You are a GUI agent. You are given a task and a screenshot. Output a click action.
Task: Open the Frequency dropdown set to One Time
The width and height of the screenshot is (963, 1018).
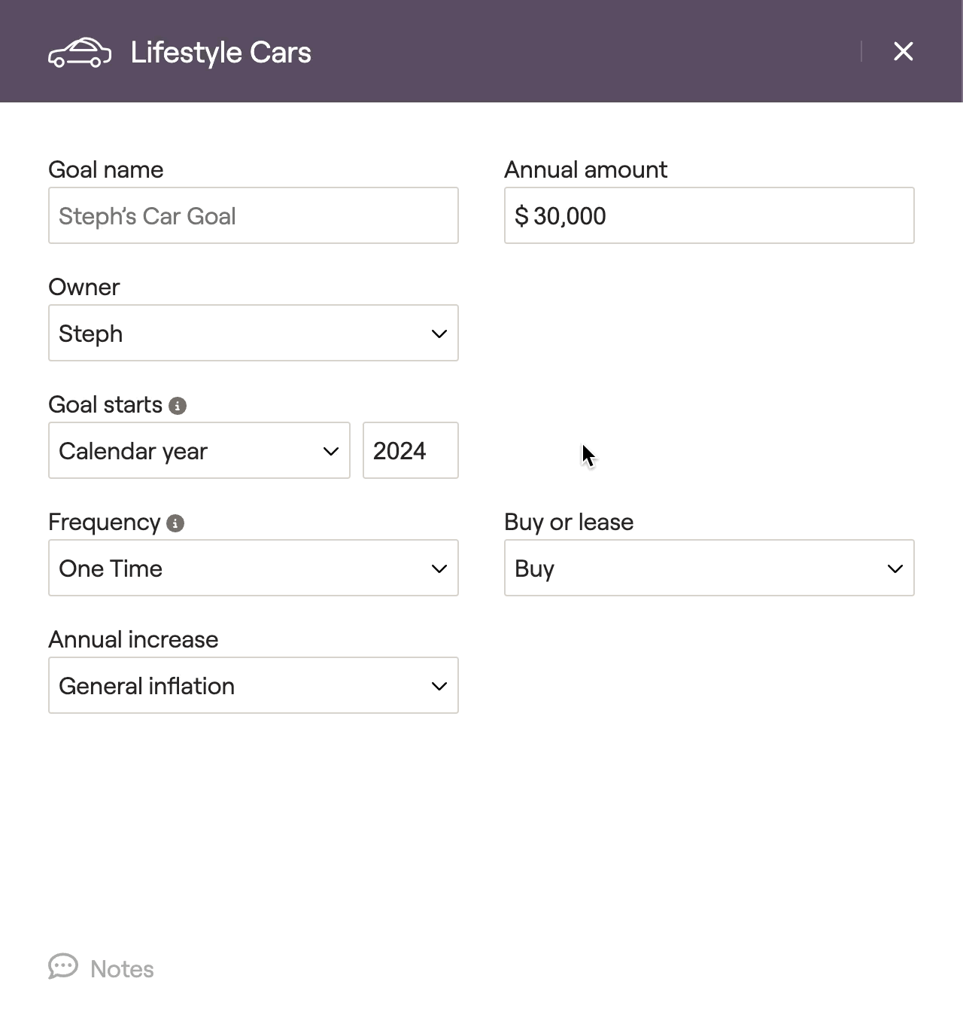254,568
